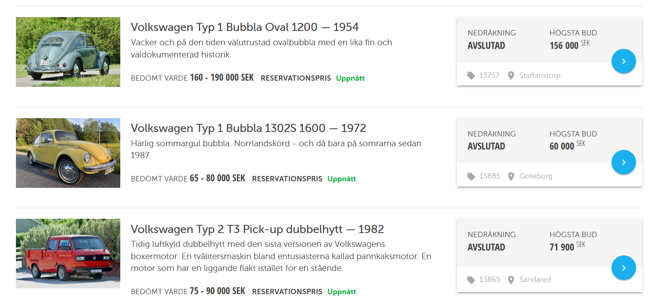Click the location pin for Staffanstorp
656x308 pixels.
(511, 75)
